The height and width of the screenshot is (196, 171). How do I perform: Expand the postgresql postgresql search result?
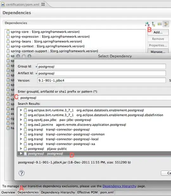(21, 153)
